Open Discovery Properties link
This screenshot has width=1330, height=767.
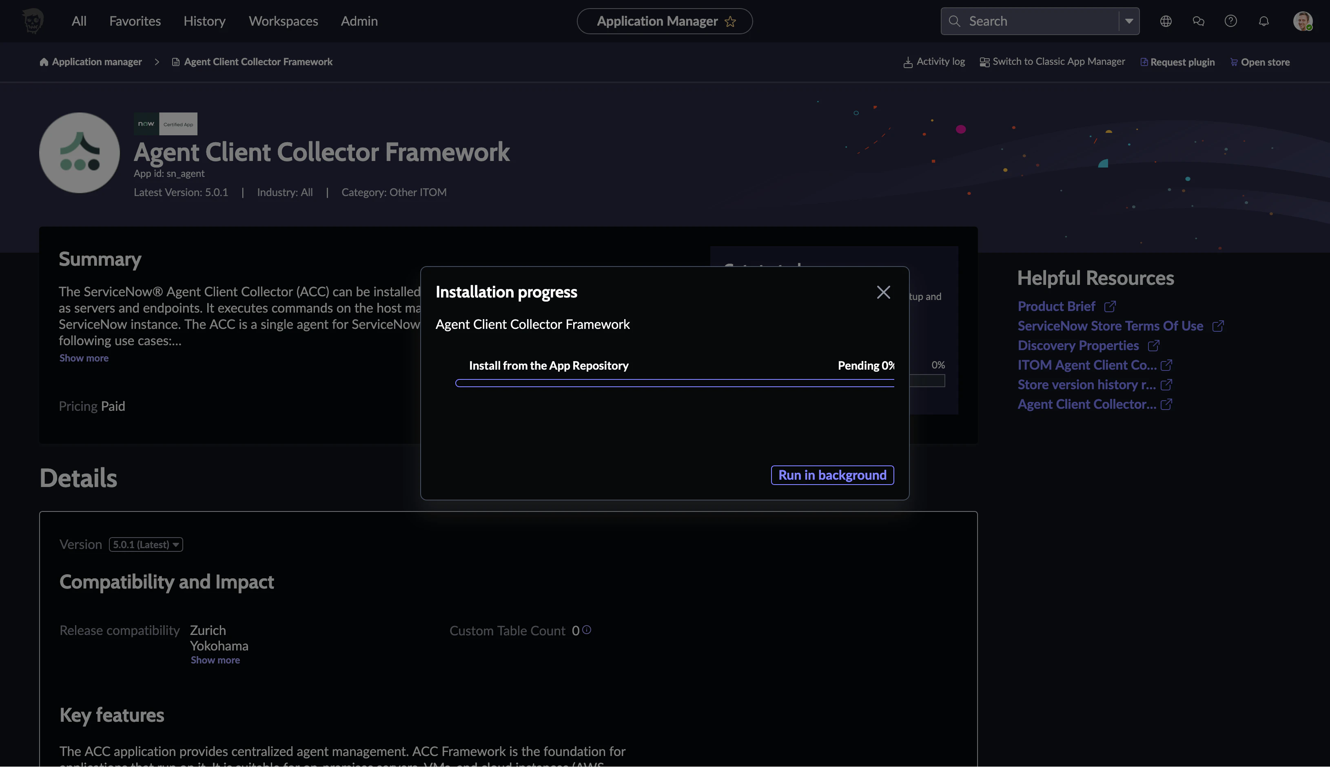[x=1078, y=346]
